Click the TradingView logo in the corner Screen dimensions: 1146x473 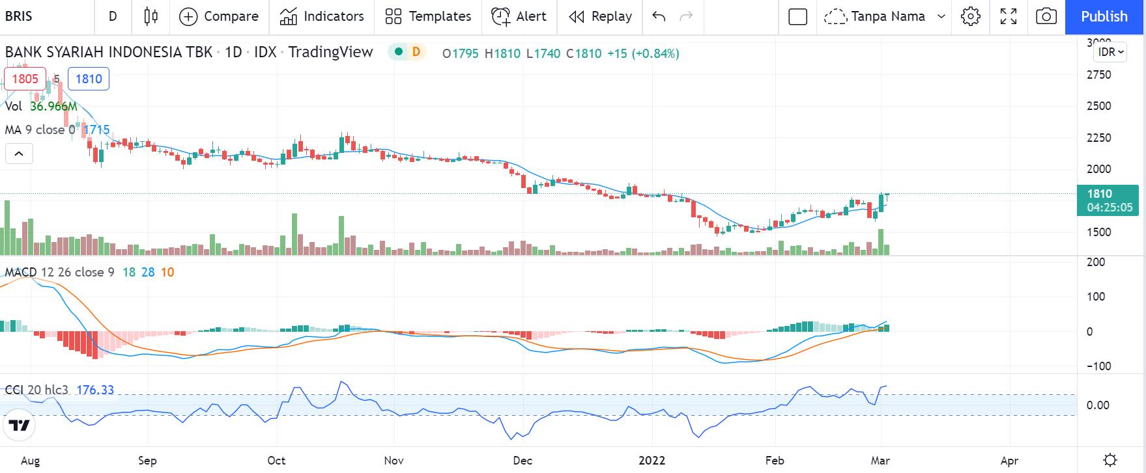pyautogui.click(x=20, y=426)
